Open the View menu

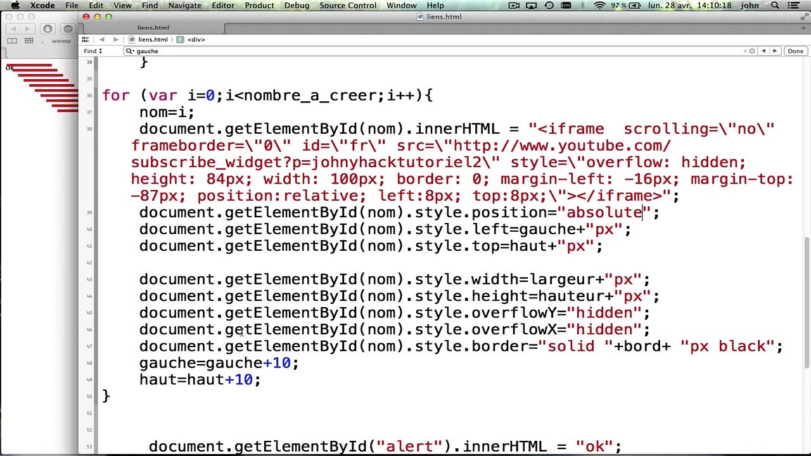[x=122, y=6]
